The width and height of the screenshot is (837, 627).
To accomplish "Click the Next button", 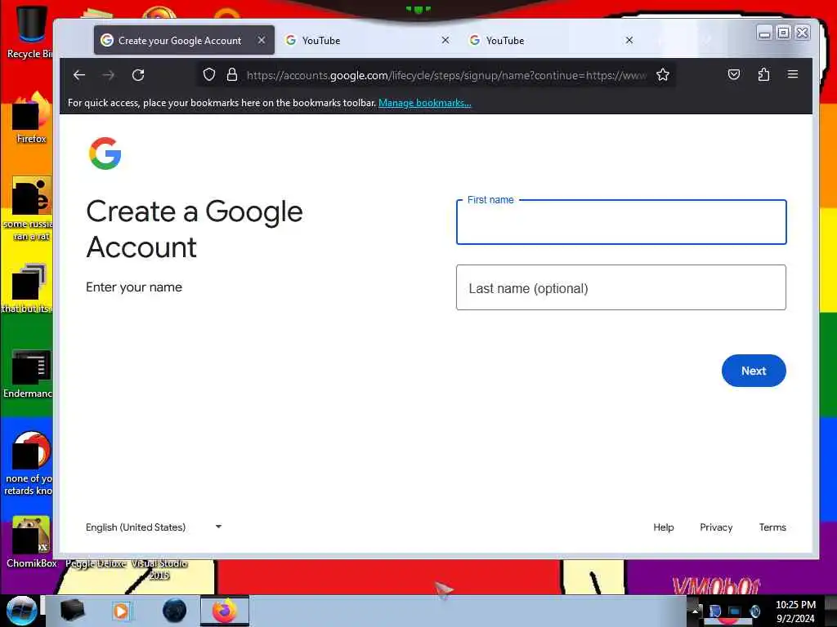I will click(754, 371).
